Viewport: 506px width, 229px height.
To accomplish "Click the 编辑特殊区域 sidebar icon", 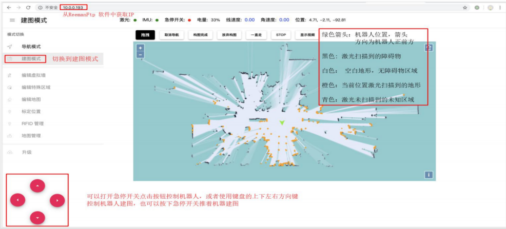I will pyautogui.click(x=10, y=87).
